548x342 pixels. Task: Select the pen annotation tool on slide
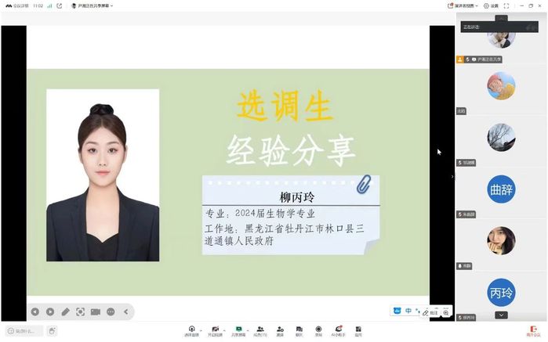point(66,311)
